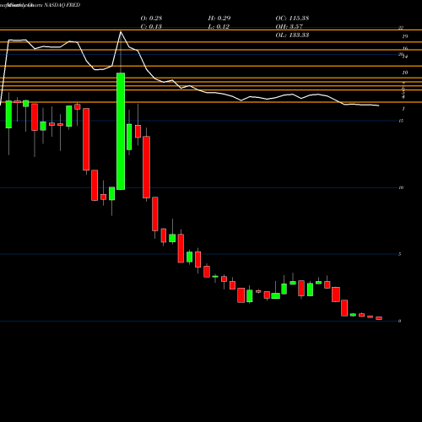Image resolution: width=422 pixels, height=422 pixels.
Task: Select the high value 'H: 0.29'
Action: pyautogui.click(x=219, y=18)
